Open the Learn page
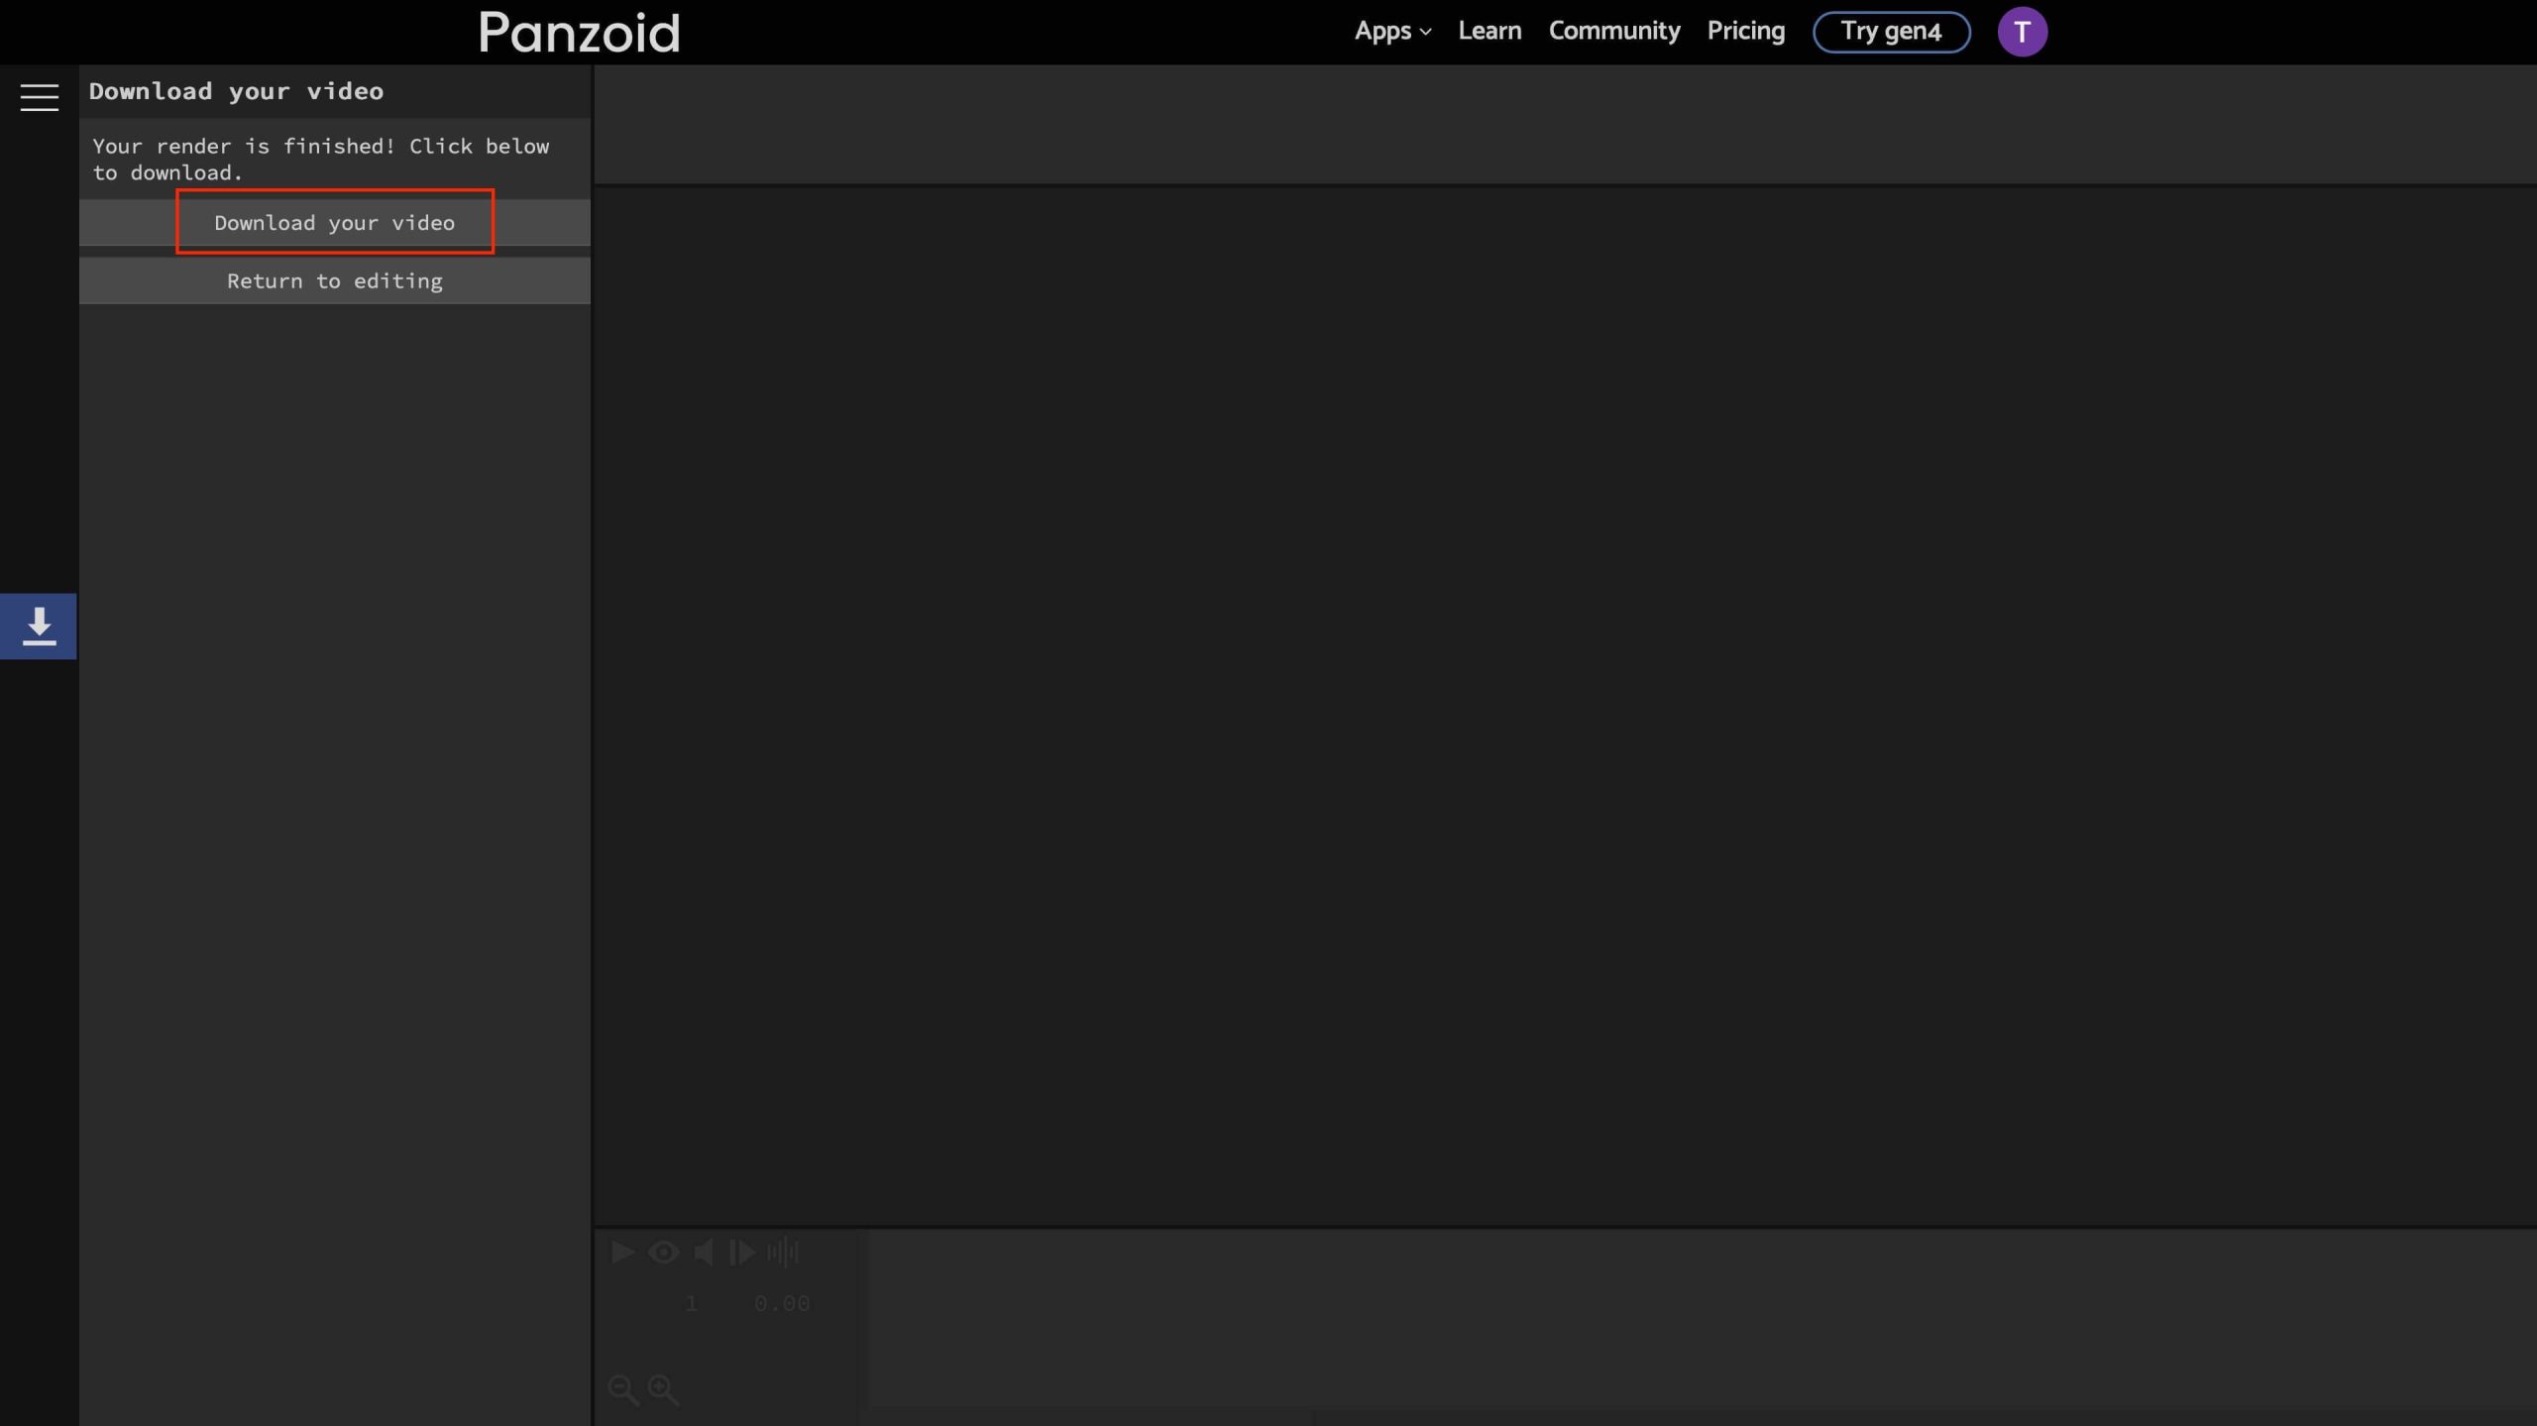This screenshot has width=2537, height=1426. coord(1489,32)
